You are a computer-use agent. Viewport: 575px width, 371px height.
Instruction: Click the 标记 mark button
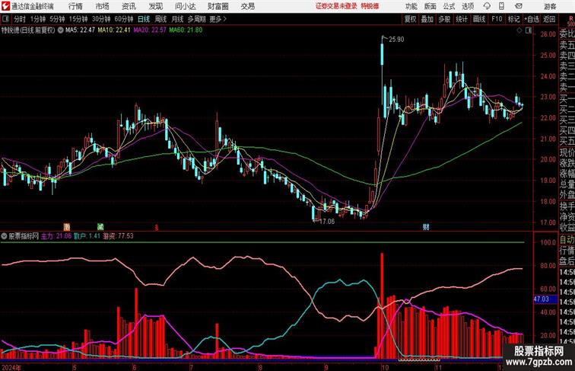513,19
